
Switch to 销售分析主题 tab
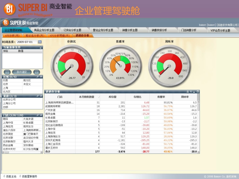[x=130, y=30]
